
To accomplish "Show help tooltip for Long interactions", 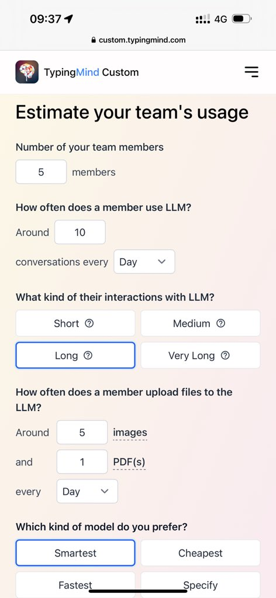I will click(x=88, y=356).
